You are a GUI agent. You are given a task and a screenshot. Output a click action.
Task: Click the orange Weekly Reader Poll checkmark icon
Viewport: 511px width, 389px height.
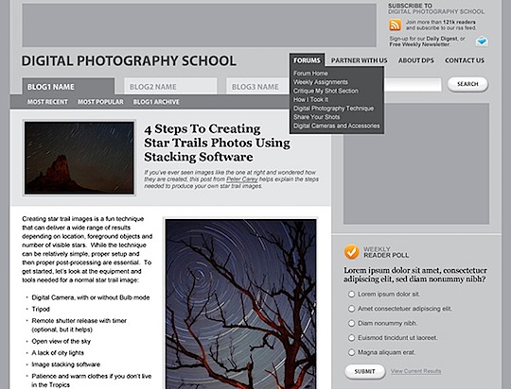pyautogui.click(x=352, y=252)
